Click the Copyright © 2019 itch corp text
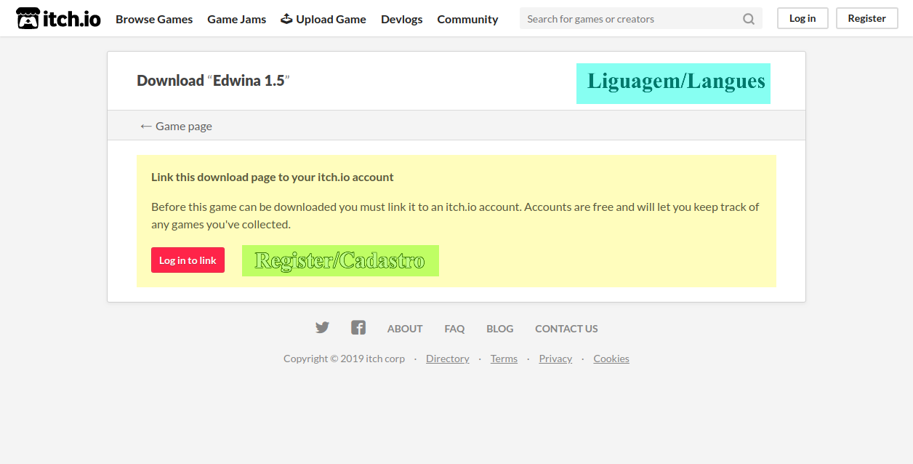Image resolution: width=913 pixels, height=464 pixels. coord(344,359)
